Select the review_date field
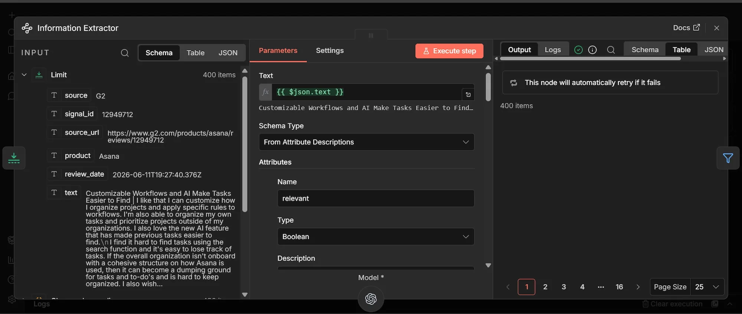742x314 pixels. [x=84, y=174]
